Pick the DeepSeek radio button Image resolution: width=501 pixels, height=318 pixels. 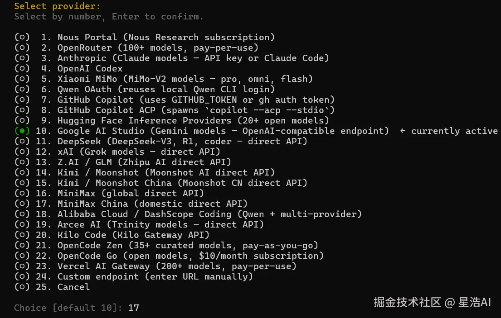point(22,141)
